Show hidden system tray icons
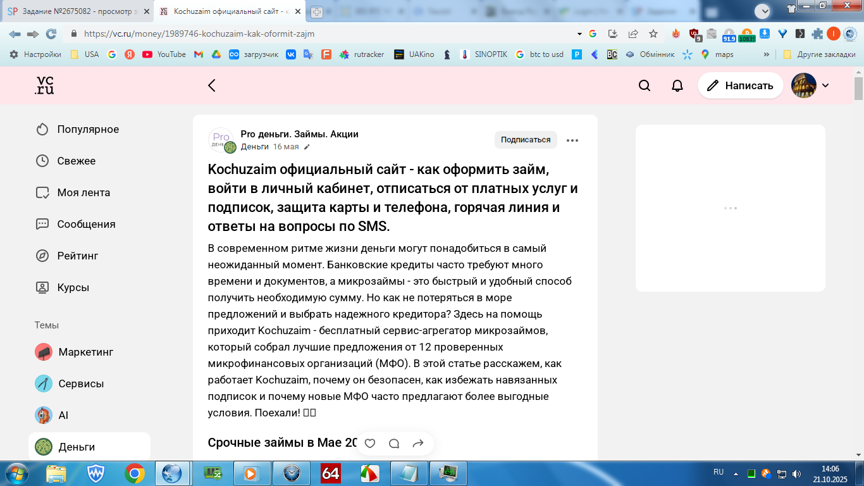Screen dimensions: 864x486 coord(736,473)
